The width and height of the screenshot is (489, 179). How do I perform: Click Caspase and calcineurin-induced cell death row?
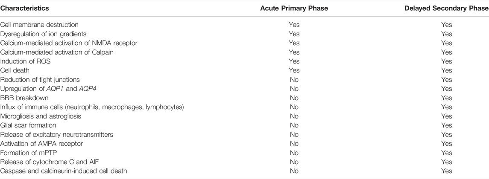[244, 171]
